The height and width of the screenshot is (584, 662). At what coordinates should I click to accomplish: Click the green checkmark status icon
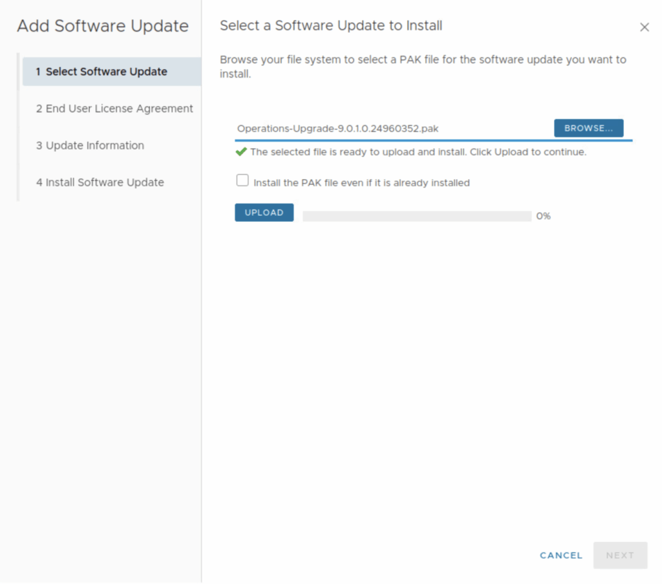(x=241, y=152)
